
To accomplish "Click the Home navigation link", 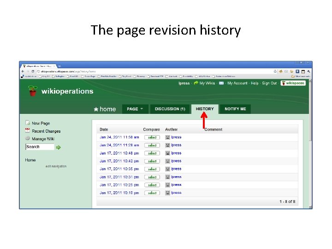I will (x=30, y=160).
